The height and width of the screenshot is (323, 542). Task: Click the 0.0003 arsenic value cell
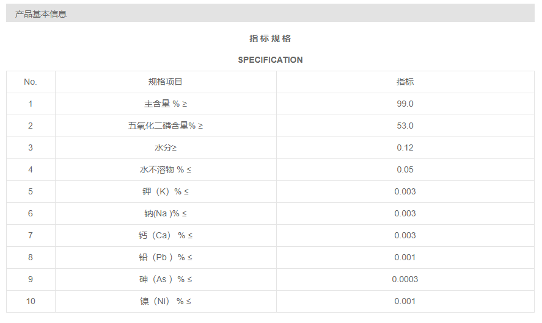(x=405, y=279)
